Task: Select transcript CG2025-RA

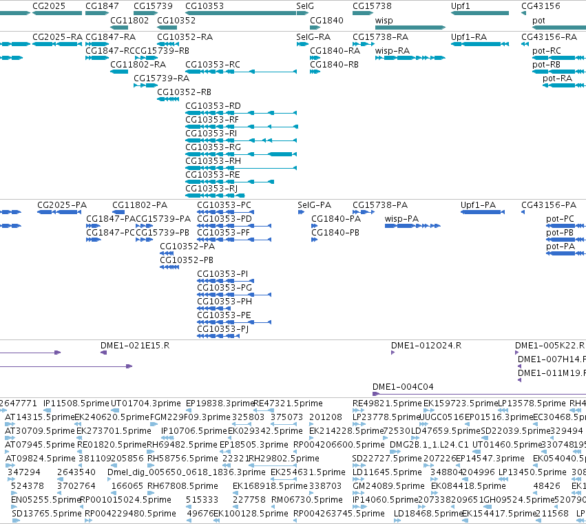Action: click(57, 44)
